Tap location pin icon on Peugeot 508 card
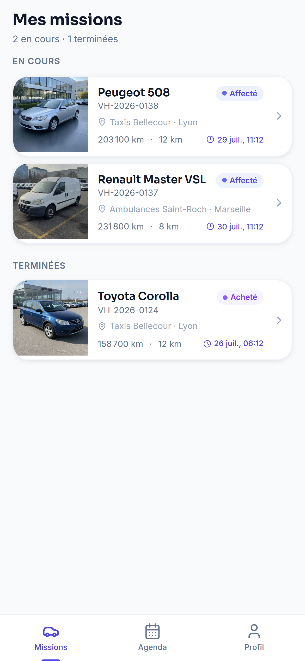 click(102, 122)
